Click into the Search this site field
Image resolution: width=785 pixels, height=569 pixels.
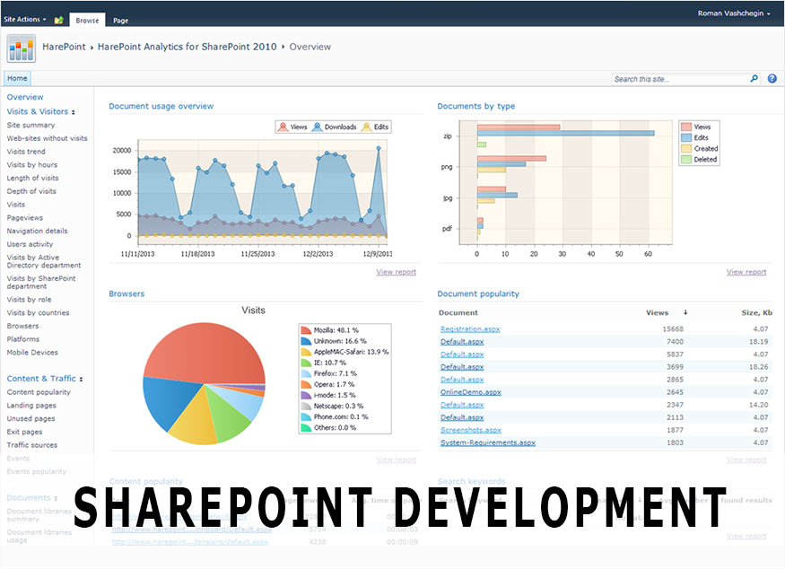pos(679,79)
